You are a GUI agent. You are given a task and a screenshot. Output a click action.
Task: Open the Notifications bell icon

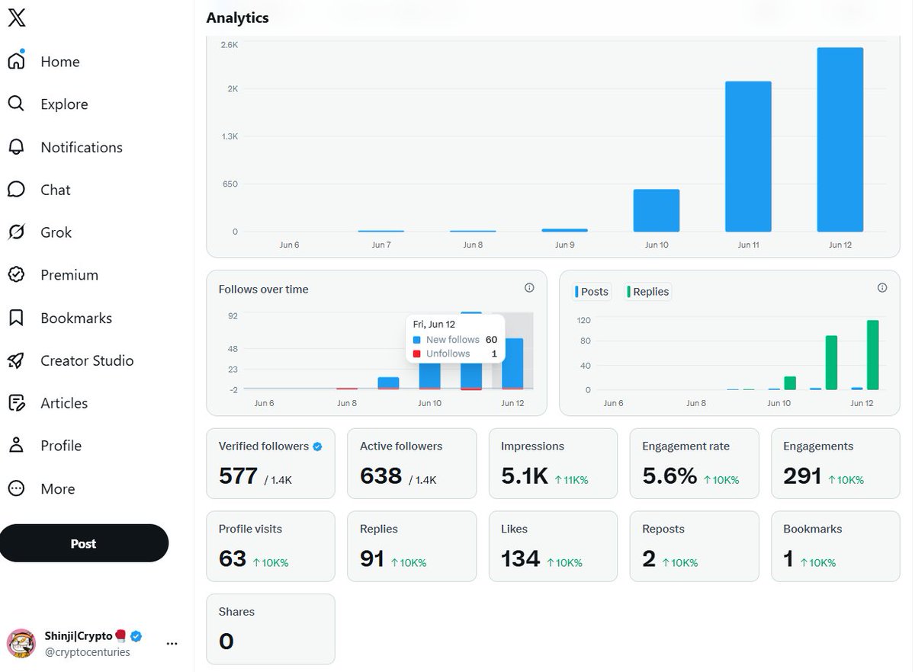click(16, 146)
